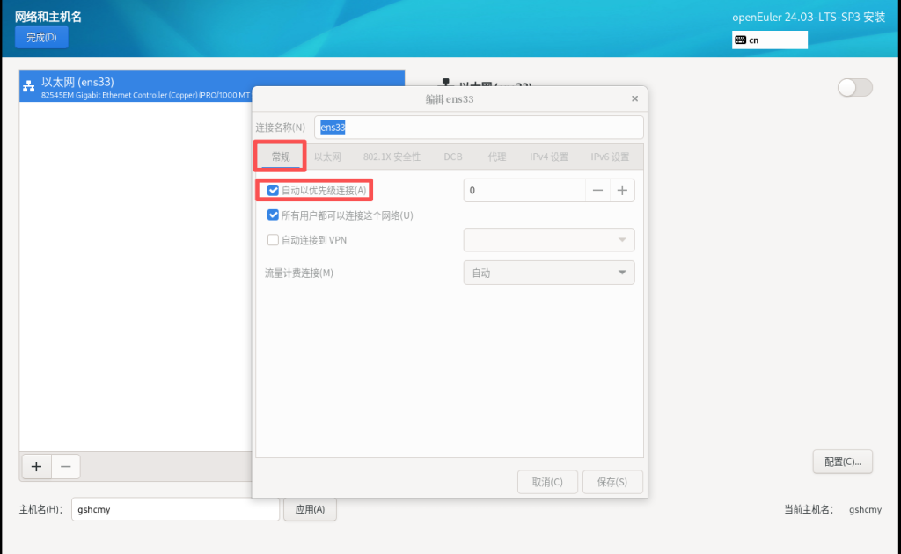The width and height of the screenshot is (901, 554).
Task: Open the VPN selection dropdown
Action: (x=548, y=240)
